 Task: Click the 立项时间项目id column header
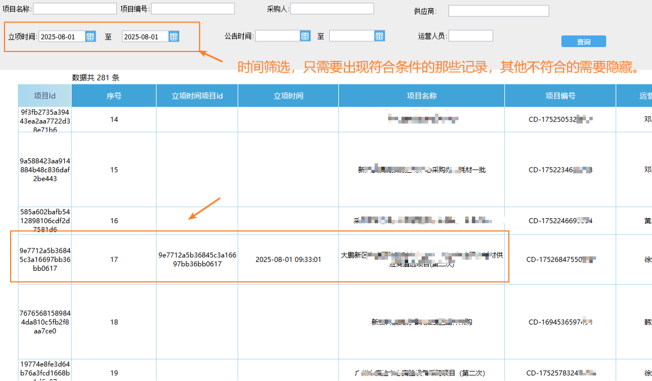point(197,96)
